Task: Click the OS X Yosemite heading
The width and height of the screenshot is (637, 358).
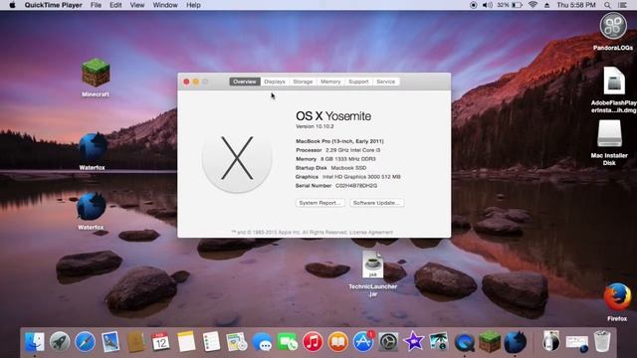Action: pyautogui.click(x=333, y=116)
